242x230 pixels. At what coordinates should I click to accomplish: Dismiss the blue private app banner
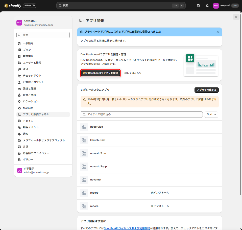217,32
